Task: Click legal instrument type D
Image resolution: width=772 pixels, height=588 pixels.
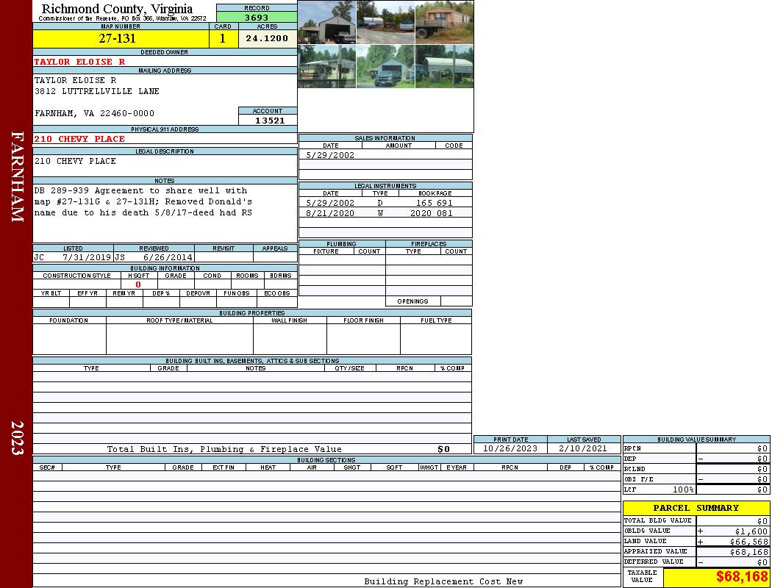Action: click(380, 203)
